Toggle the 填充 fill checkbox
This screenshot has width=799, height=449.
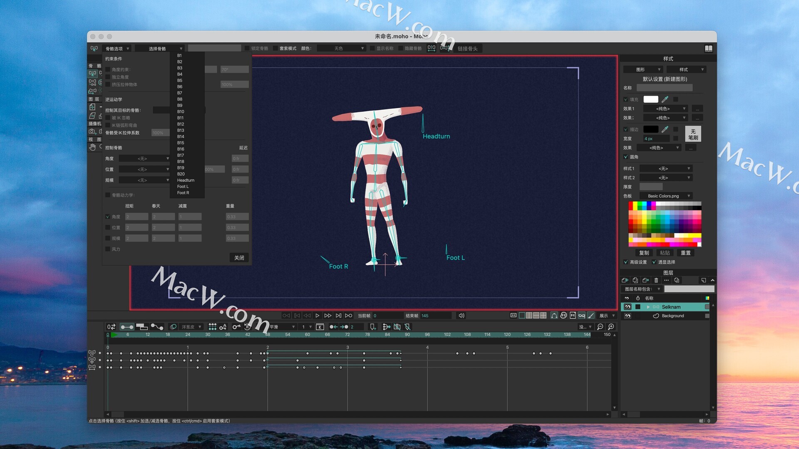(x=626, y=99)
